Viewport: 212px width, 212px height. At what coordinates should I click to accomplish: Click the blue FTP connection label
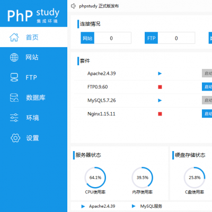pos(152,38)
